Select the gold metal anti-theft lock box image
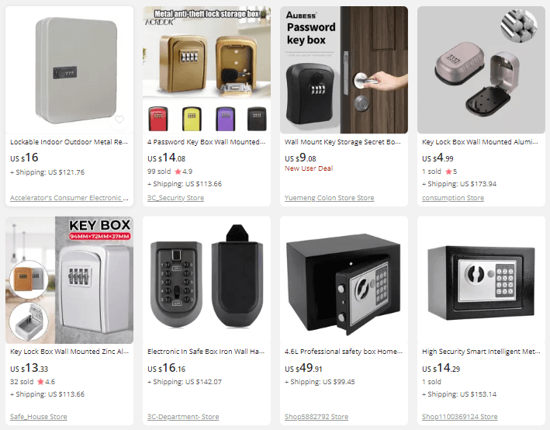 click(206, 70)
